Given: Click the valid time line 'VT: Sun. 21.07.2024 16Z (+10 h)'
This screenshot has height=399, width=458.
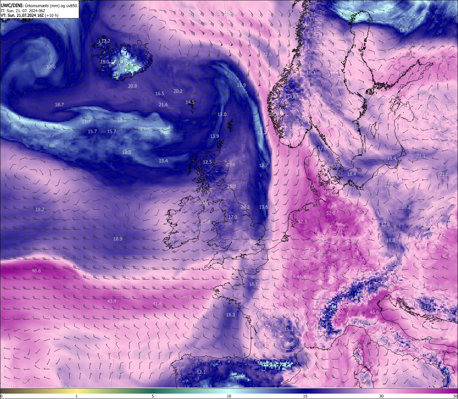Looking at the screenshot, I should coord(29,15).
